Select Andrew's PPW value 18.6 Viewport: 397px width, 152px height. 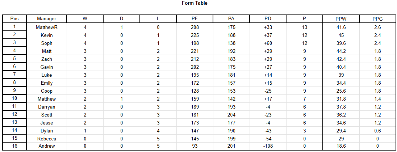pos(341,146)
